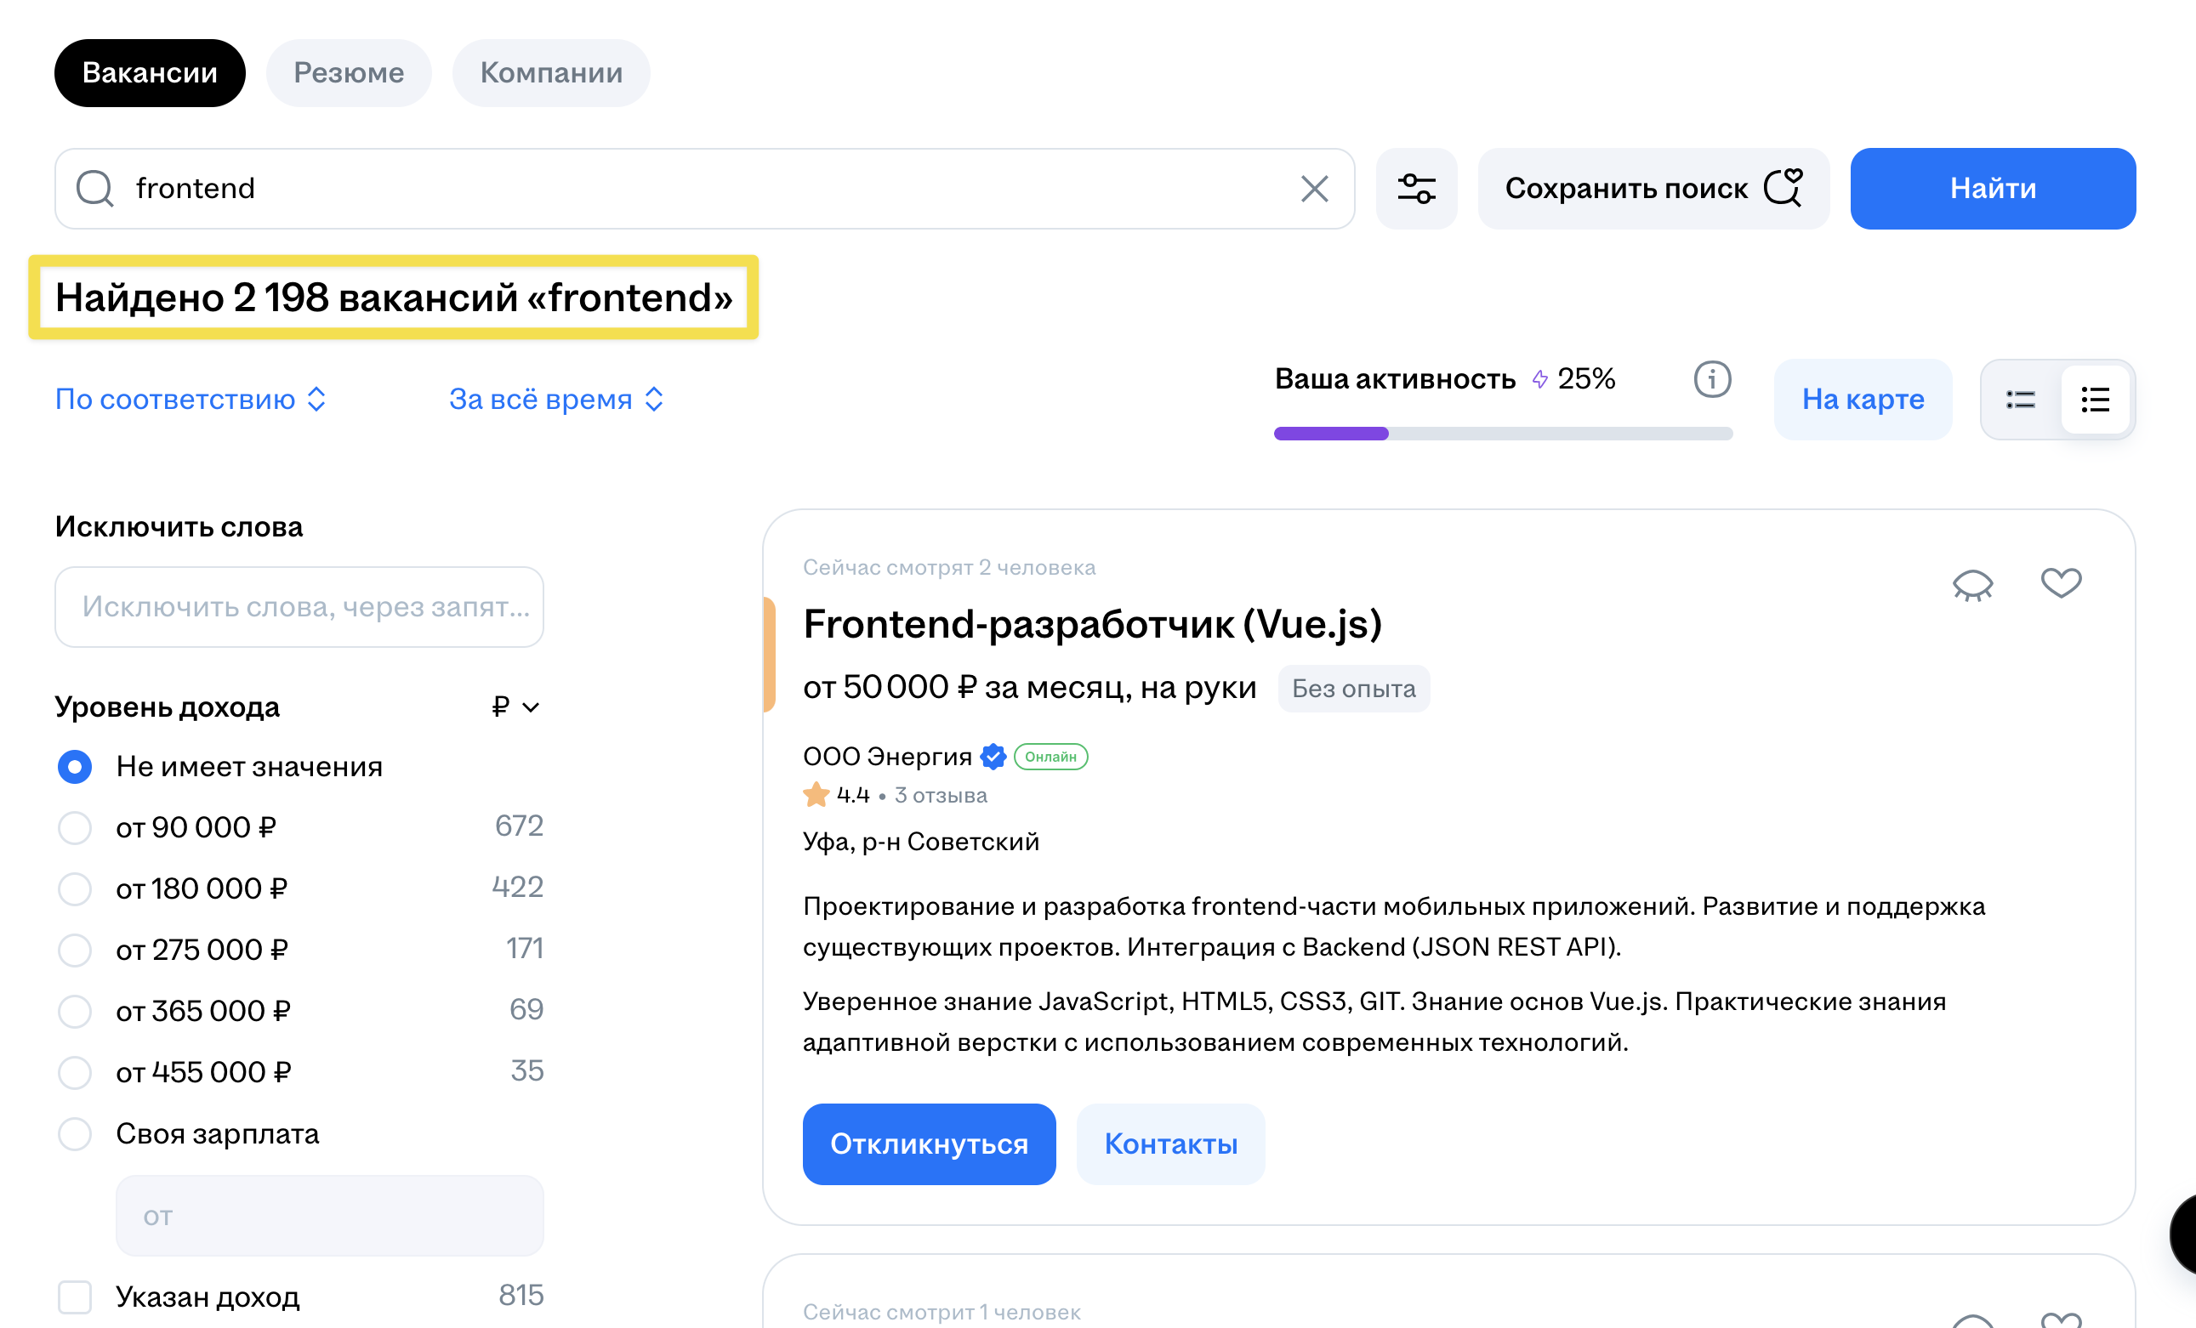Screen dimensions: 2196x1328
Task: Open the За всё время period dropdown
Action: [x=557, y=399]
